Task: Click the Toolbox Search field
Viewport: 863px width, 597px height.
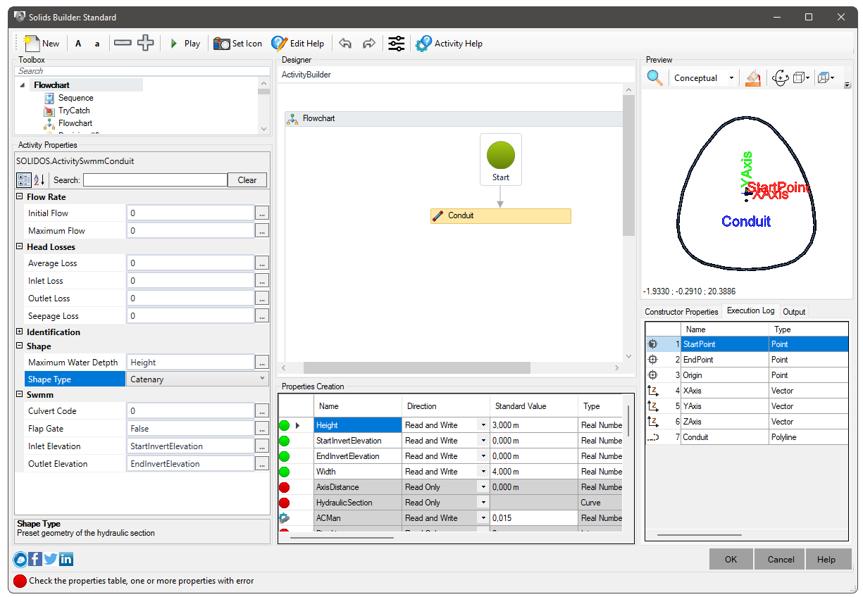Action: [143, 71]
